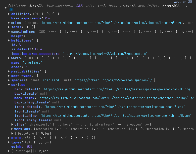This screenshot has height=154, width=196.
Task: Expand the held_items array
Action: point(9,41)
